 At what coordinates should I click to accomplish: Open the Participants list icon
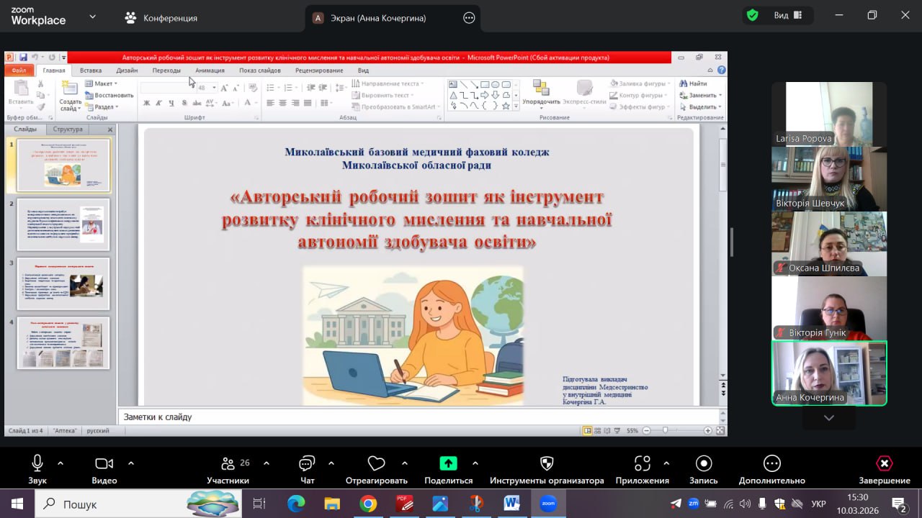228,464
